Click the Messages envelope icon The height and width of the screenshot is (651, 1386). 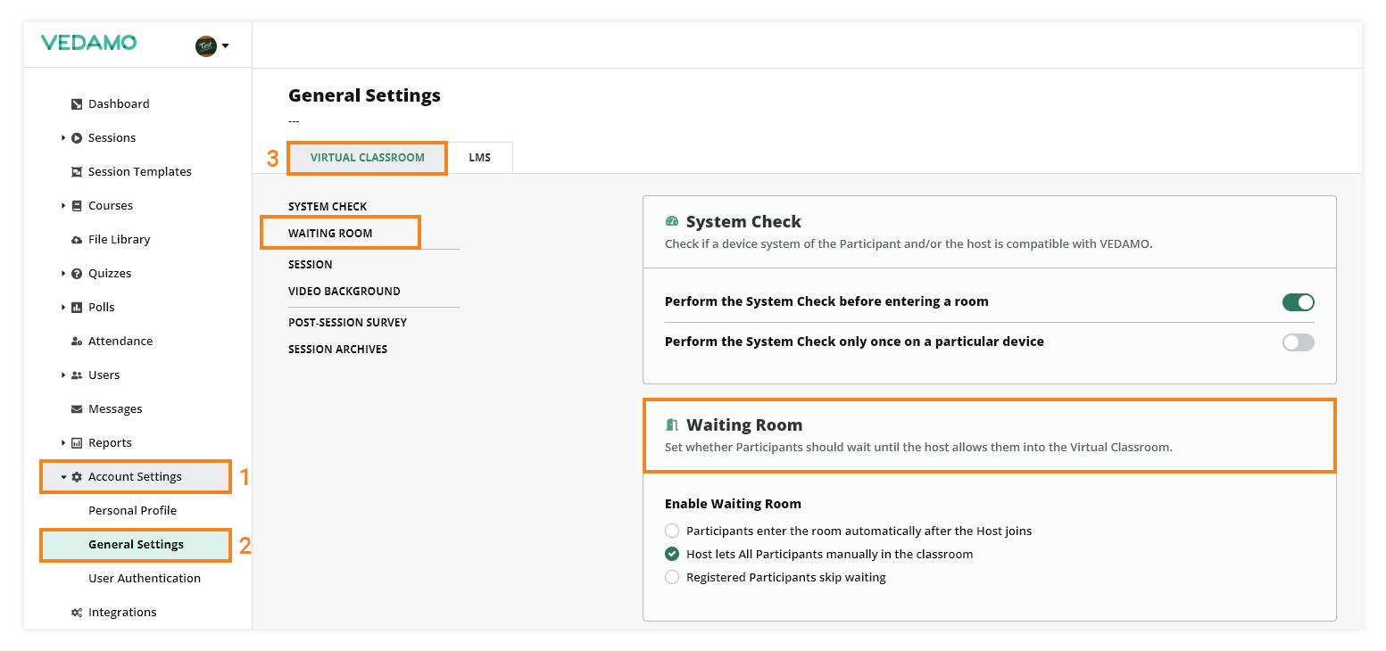(77, 409)
